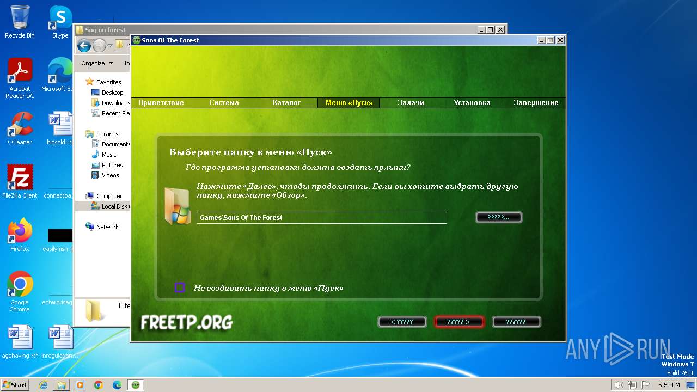
Task: Select Favorites in Explorer sidebar
Action: [108, 82]
